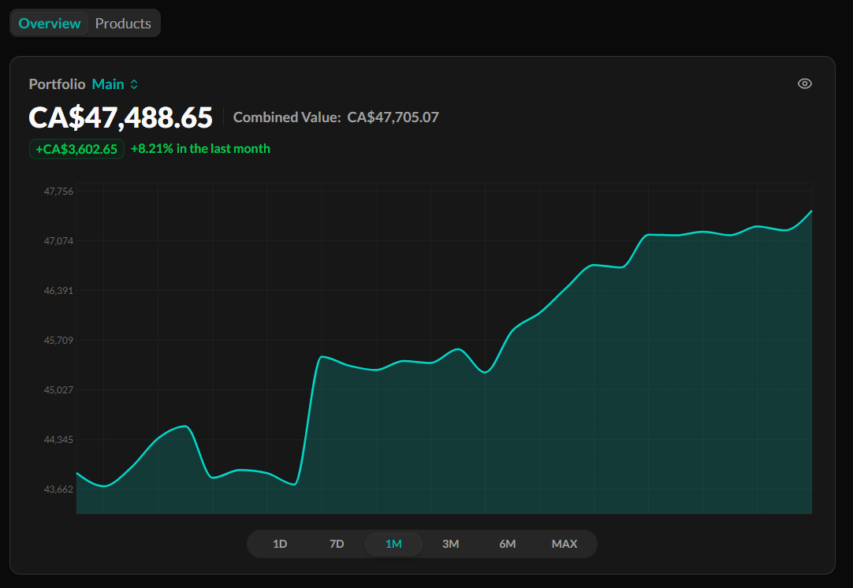Click the 45,027 y-axis label
The width and height of the screenshot is (853, 588).
pos(58,390)
